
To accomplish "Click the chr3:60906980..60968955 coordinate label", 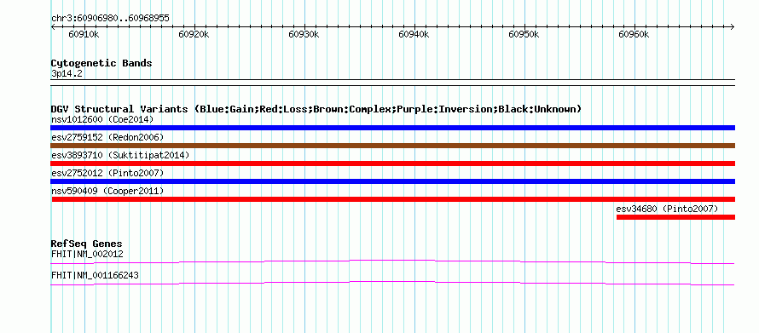I will [110, 19].
